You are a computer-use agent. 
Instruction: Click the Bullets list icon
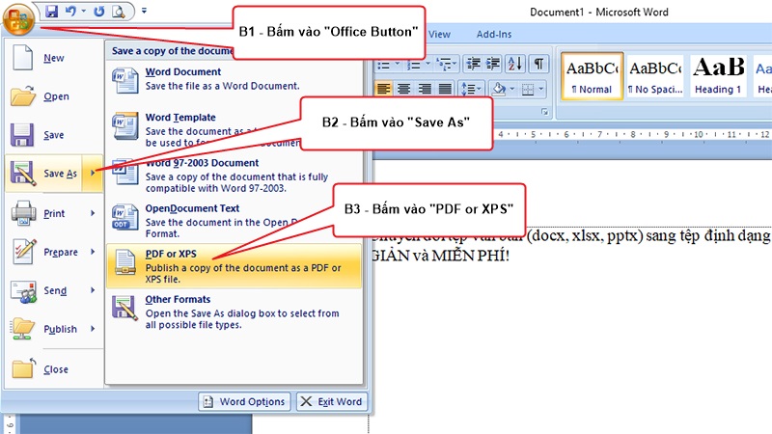(x=383, y=65)
